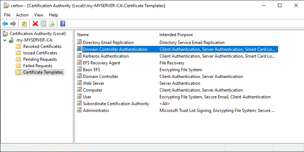Select the Issued Certificates folder
The width and height of the screenshot is (304, 152).
coord(40,53)
